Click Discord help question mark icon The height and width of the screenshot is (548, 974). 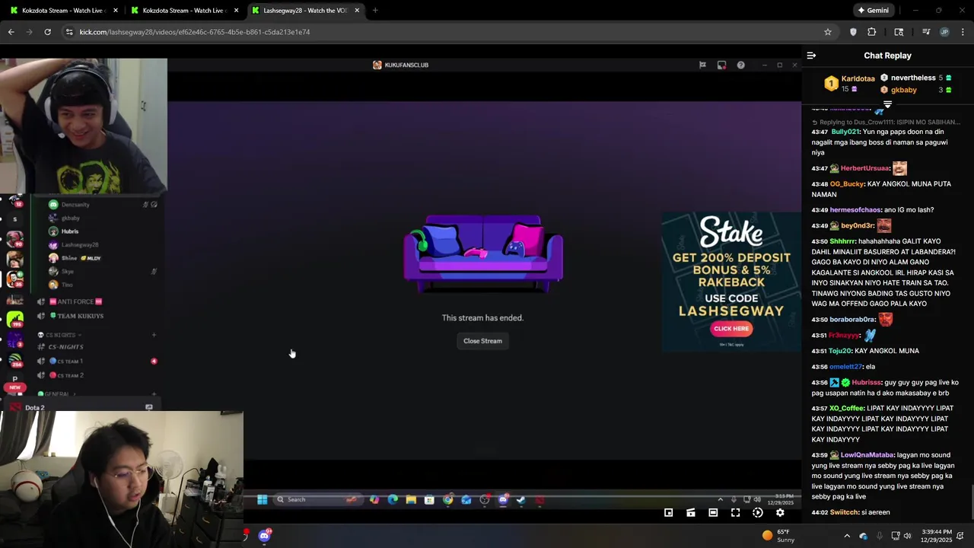pos(740,65)
